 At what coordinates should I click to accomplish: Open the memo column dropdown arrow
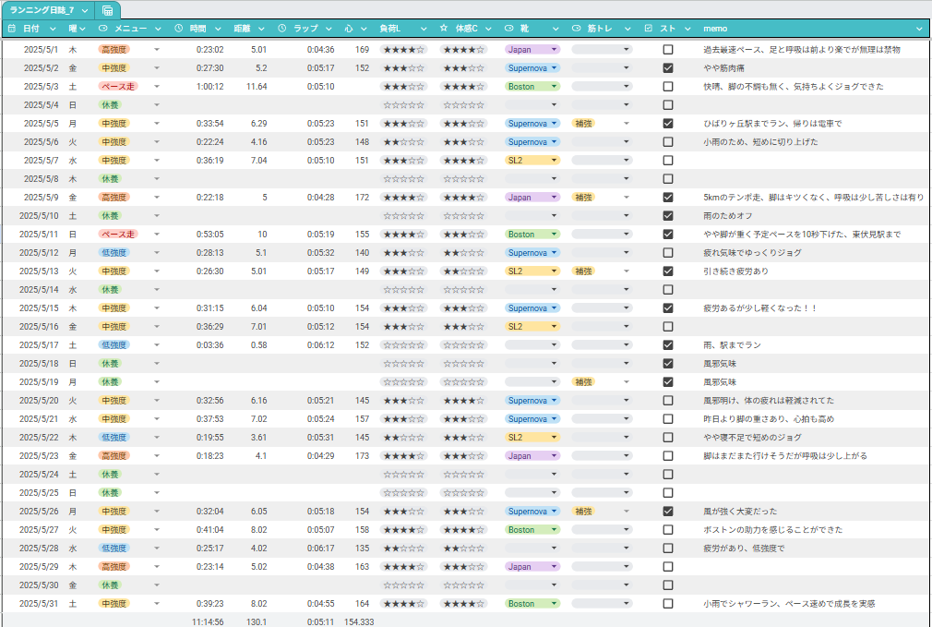coord(919,29)
